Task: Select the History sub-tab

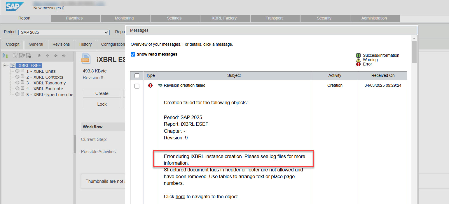Action: pos(85,44)
